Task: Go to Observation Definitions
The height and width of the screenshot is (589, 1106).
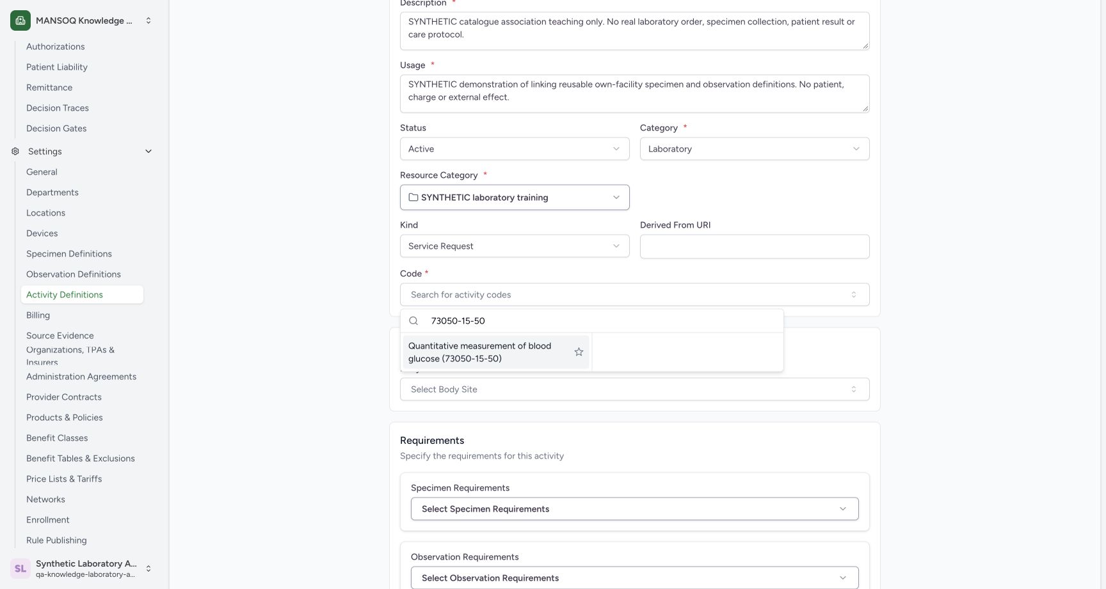Action: [x=74, y=274]
